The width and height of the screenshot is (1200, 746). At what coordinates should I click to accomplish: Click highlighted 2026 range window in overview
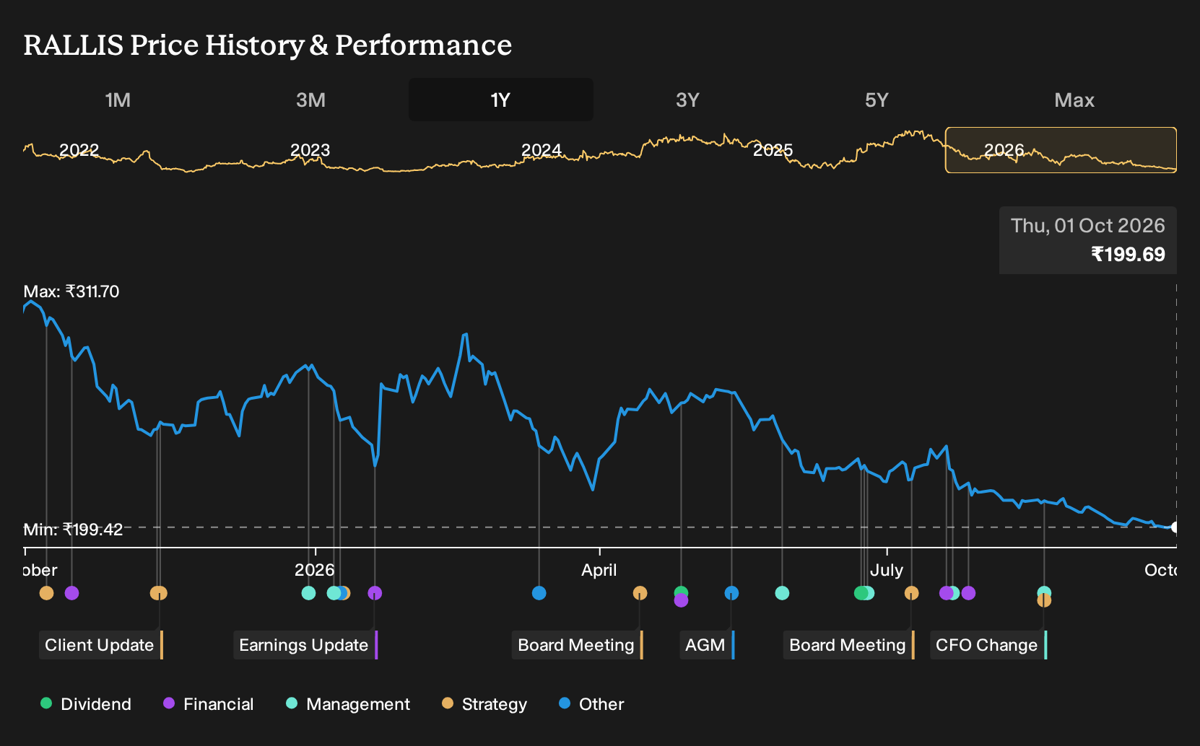point(1061,150)
